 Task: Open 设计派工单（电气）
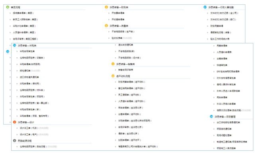tap(29, 135)
